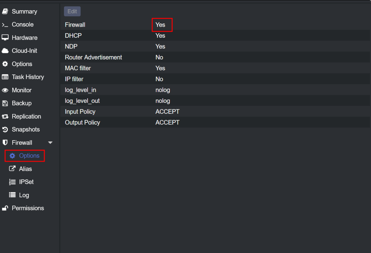This screenshot has height=253, width=371.
Task: Select the Cloud-Init cloud icon
Action: [x=5, y=51]
